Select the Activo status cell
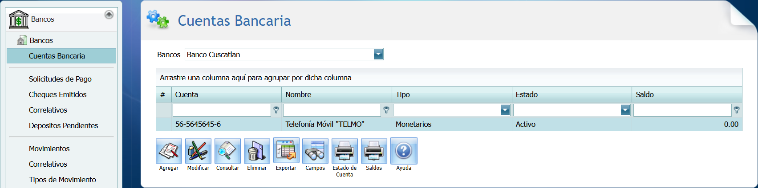This screenshot has height=188, width=758. (x=572, y=124)
